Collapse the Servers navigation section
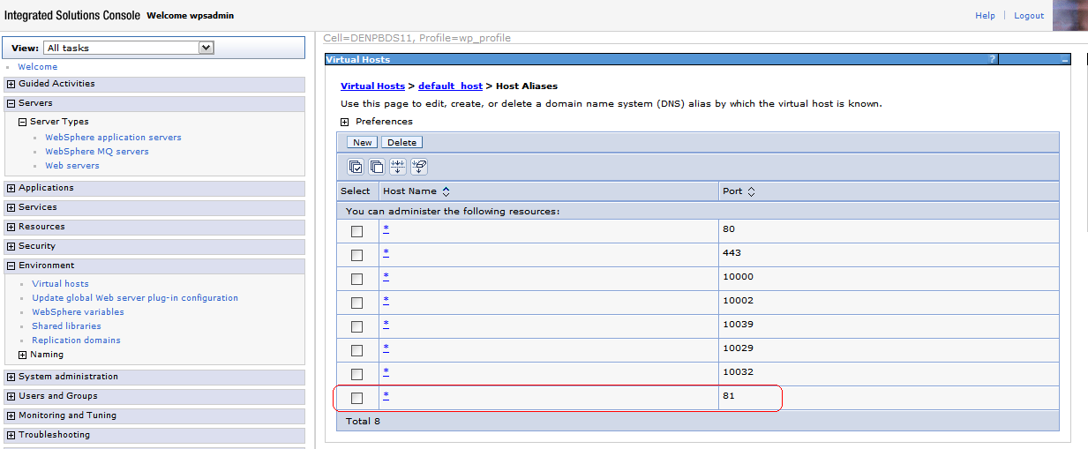 click(11, 103)
